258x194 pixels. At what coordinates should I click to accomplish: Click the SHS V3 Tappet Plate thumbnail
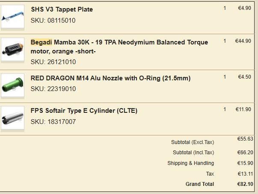(x=12, y=17)
